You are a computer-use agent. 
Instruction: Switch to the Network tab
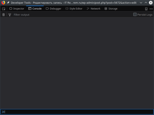click(x=94, y=9)
